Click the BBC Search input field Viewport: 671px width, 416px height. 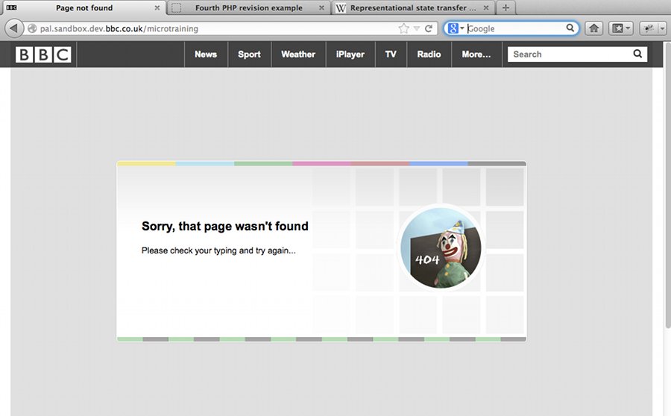[568, 54]
